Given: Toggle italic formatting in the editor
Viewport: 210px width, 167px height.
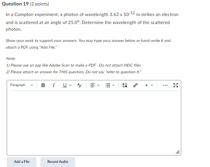Looking at the screenshot, I should 53,85.
